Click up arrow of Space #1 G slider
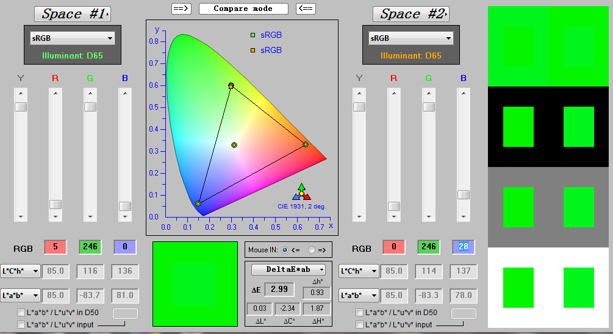 90,93
